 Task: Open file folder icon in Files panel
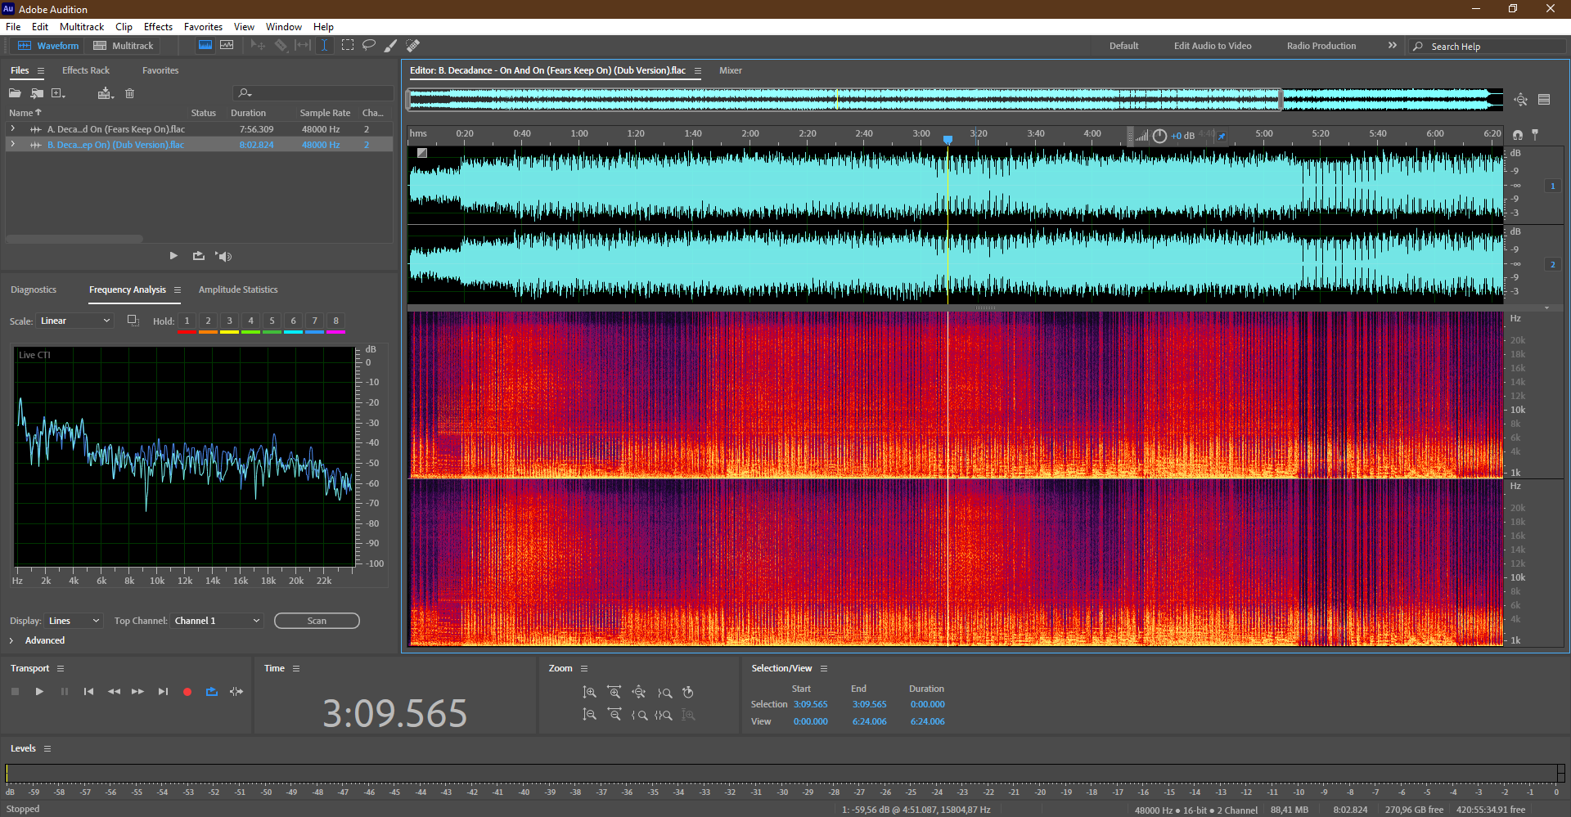(x=15, y=93)
